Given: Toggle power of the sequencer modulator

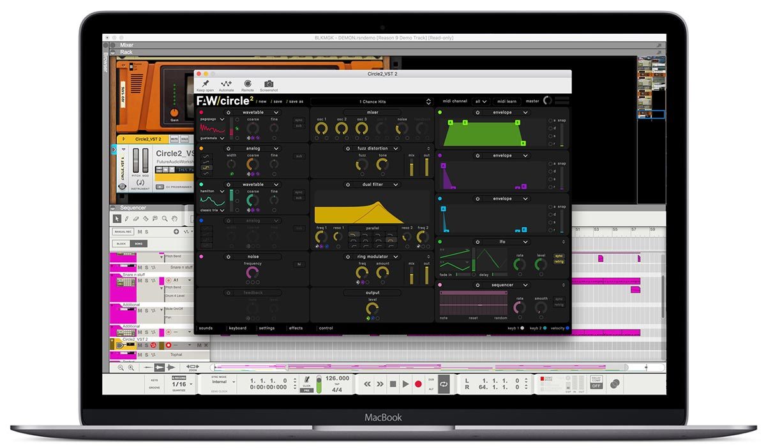Looking at the screenshot, I should coord(476,285).
